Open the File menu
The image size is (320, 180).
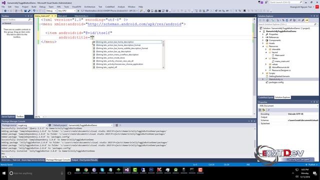[x=3, y=6]
